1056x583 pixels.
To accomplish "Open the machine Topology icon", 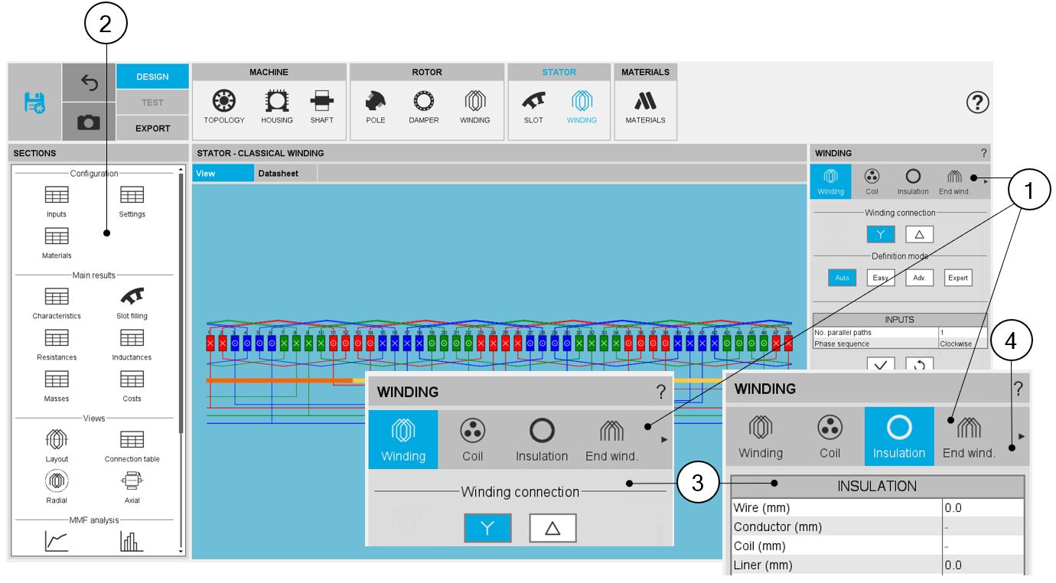I will [223, 106].
